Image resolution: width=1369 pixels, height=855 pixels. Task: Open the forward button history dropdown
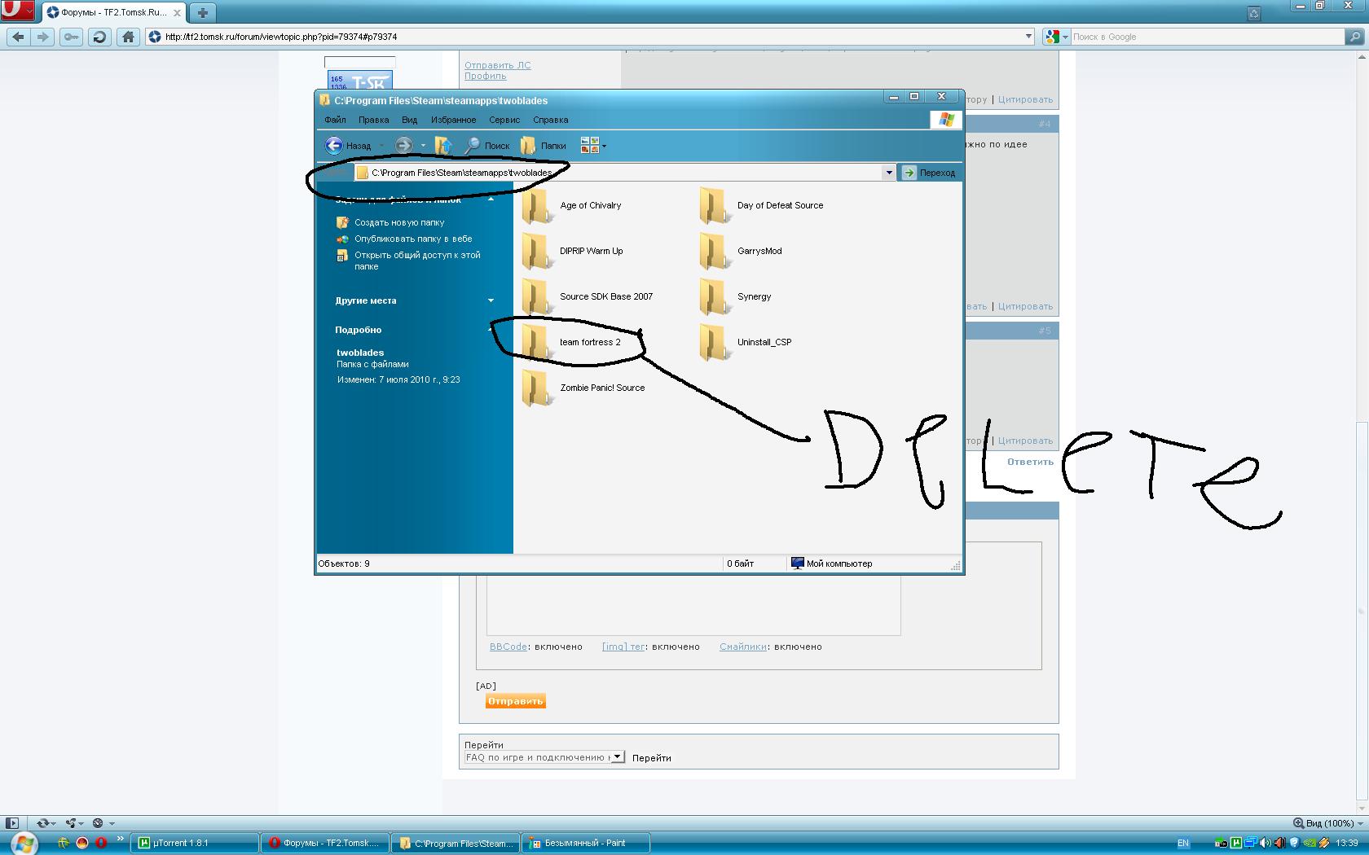tap(423, 146)
